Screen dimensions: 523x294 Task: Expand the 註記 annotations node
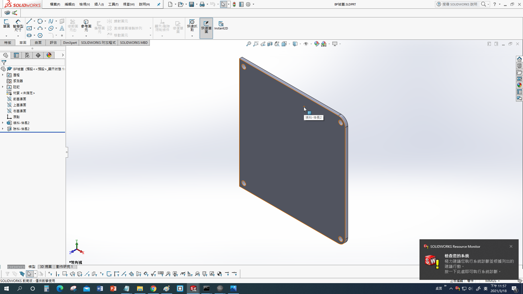click(x=3, y=87)
